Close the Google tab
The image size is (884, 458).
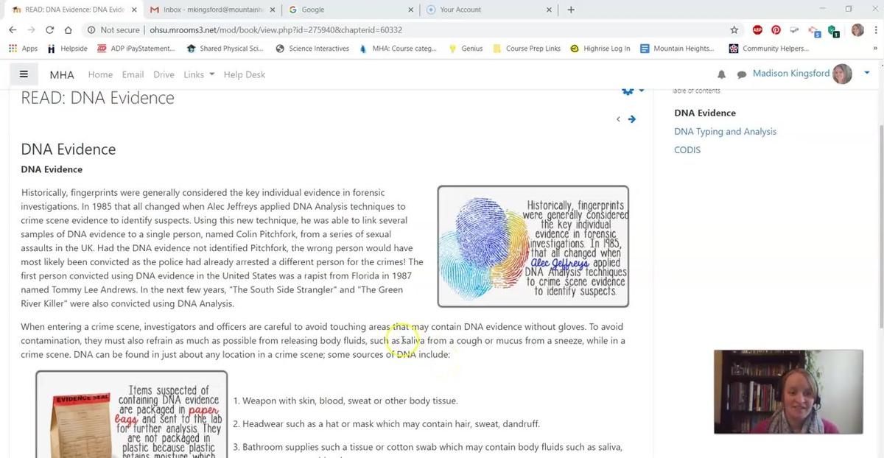(x=410, y=10)
